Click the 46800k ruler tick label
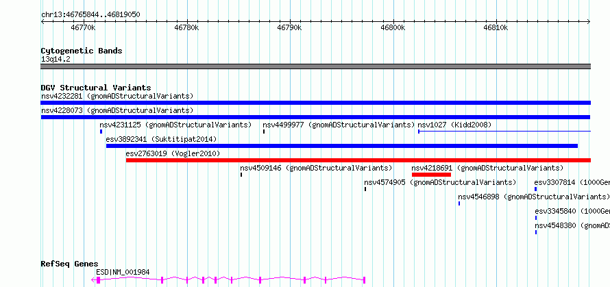610x287 pixels. coord(393,27)
